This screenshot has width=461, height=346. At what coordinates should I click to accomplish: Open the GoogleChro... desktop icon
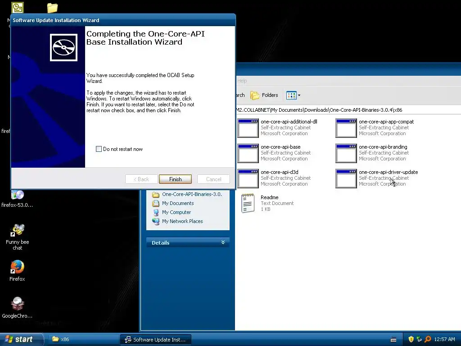tap(18, 307)
